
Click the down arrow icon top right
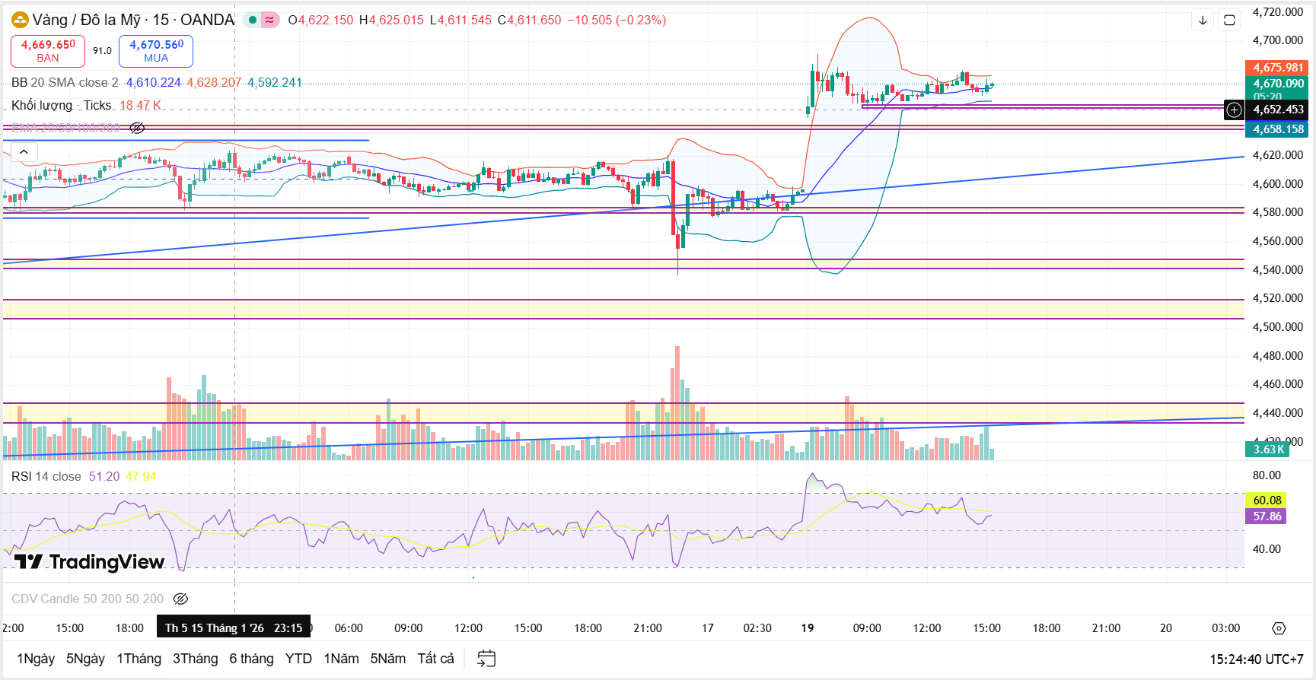[x=1203, y=21]
